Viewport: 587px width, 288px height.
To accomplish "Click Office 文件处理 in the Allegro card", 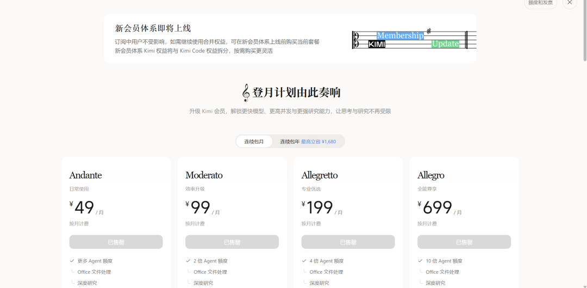I will pyautogui.click(x=442, y=272).
